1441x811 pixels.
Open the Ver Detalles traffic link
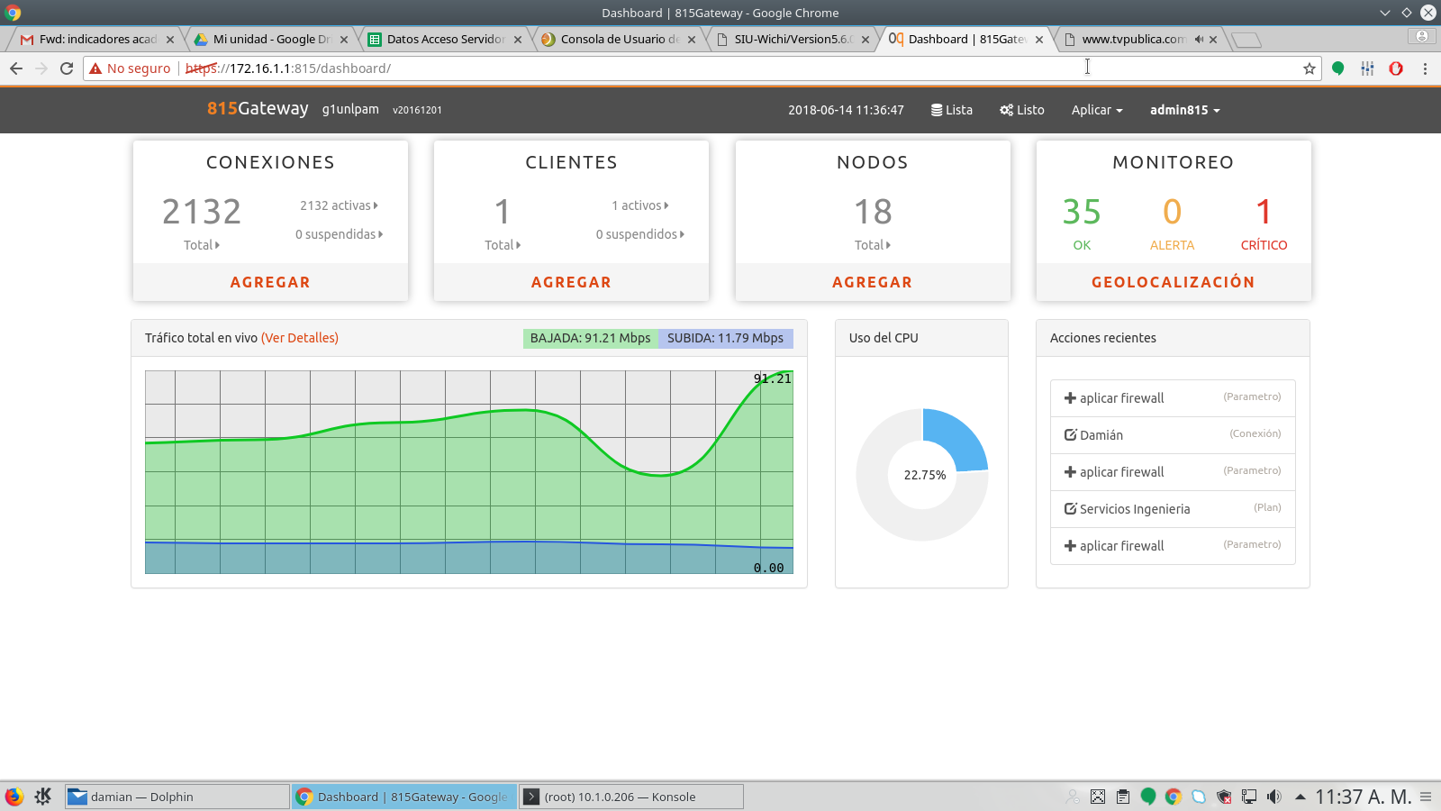[300, 338]
